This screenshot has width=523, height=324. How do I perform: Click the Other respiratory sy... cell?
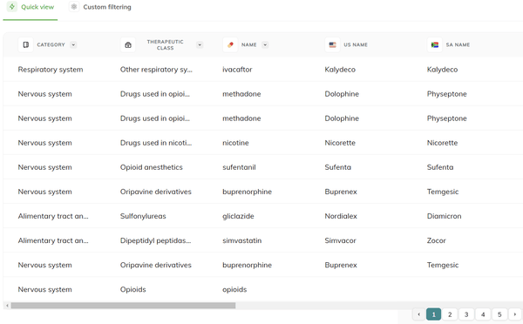[x=156, y=70]
